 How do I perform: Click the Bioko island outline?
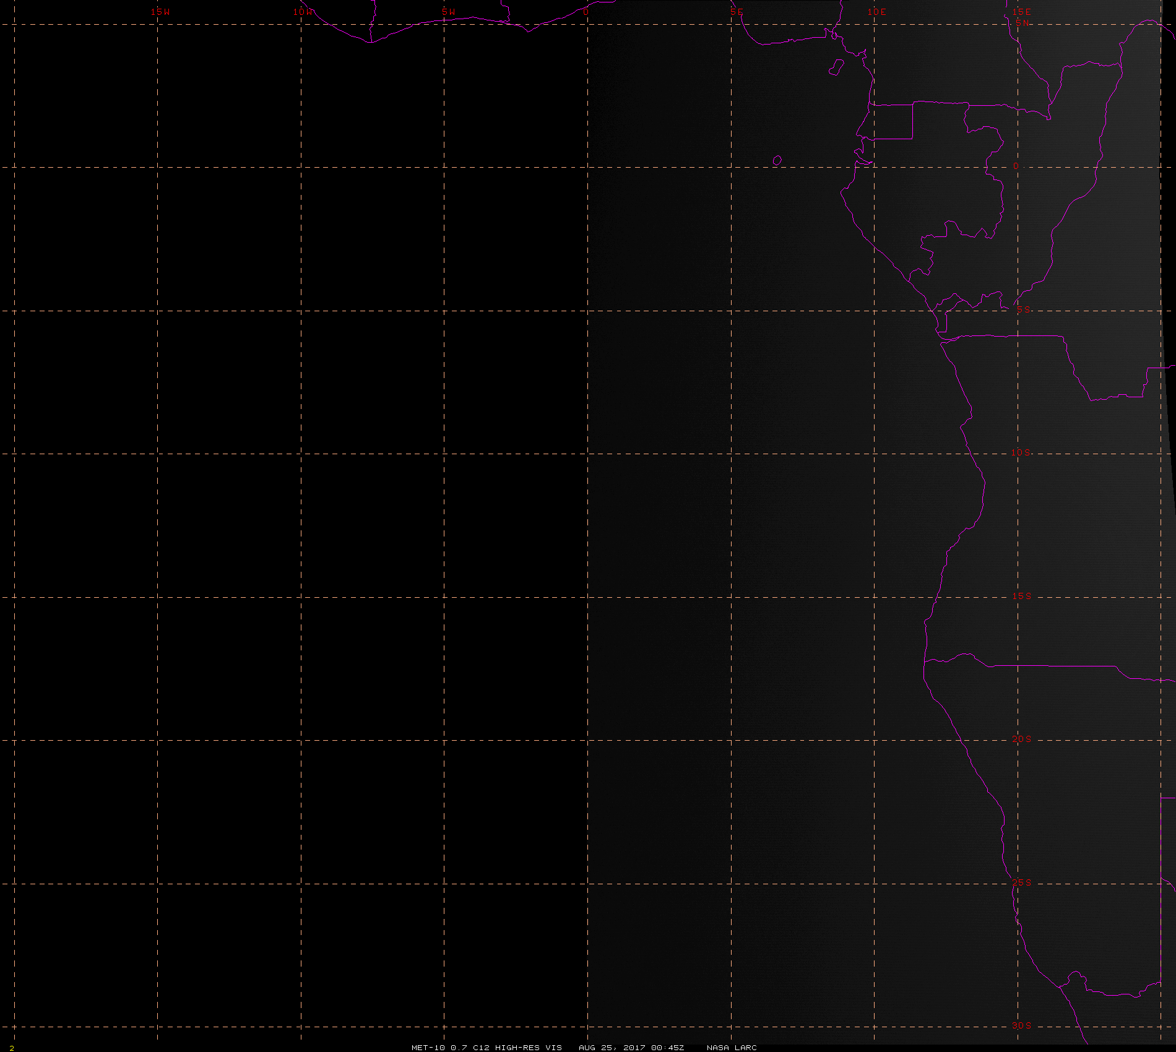coord(836,67)
